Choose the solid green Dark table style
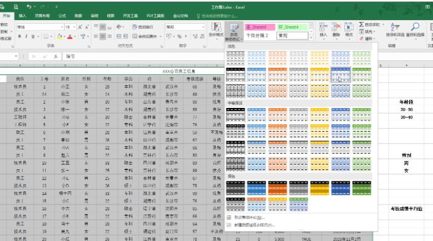433x241 pixels. [x=361, y=188]
